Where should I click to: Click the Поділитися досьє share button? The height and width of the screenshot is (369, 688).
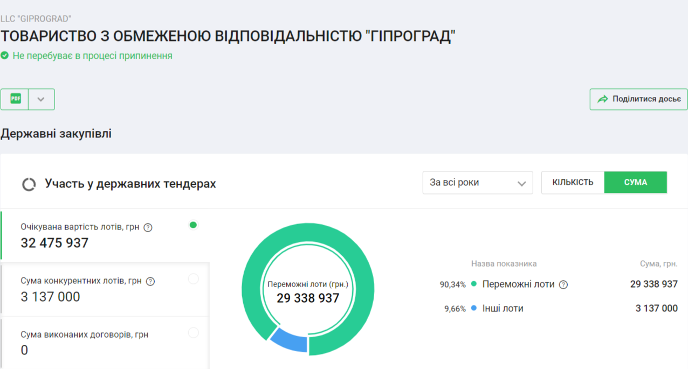pyautogui.click(x=638, y=99)
